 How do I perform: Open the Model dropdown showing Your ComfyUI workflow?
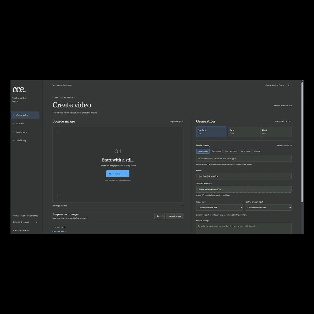click(244, 176)
